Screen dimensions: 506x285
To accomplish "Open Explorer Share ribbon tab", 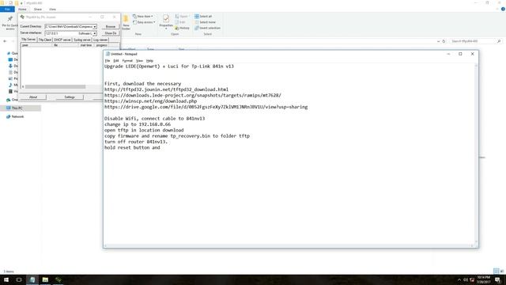I will coord(38,9).
